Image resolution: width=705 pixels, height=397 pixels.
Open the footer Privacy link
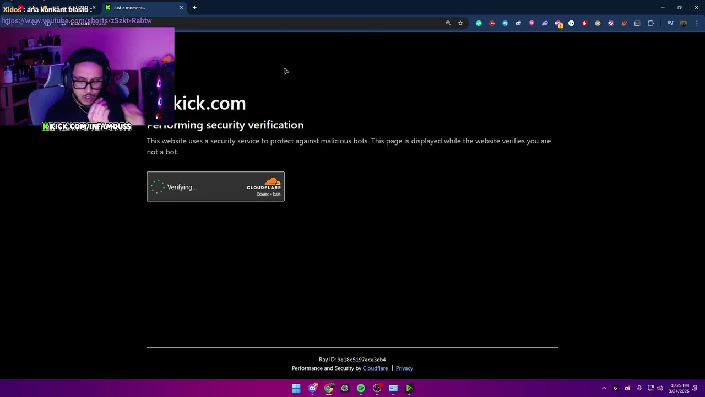pyautogui.click(x=404, y=368)
